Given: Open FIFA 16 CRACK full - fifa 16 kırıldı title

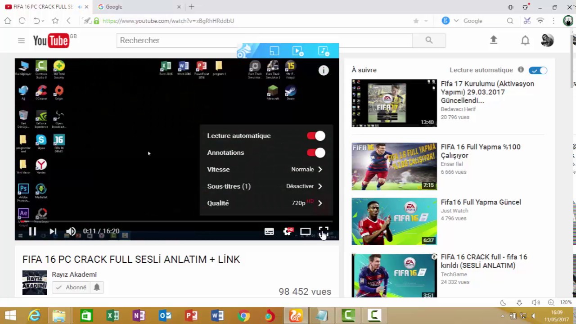Looking at the screenshot, I should [484, 261].
